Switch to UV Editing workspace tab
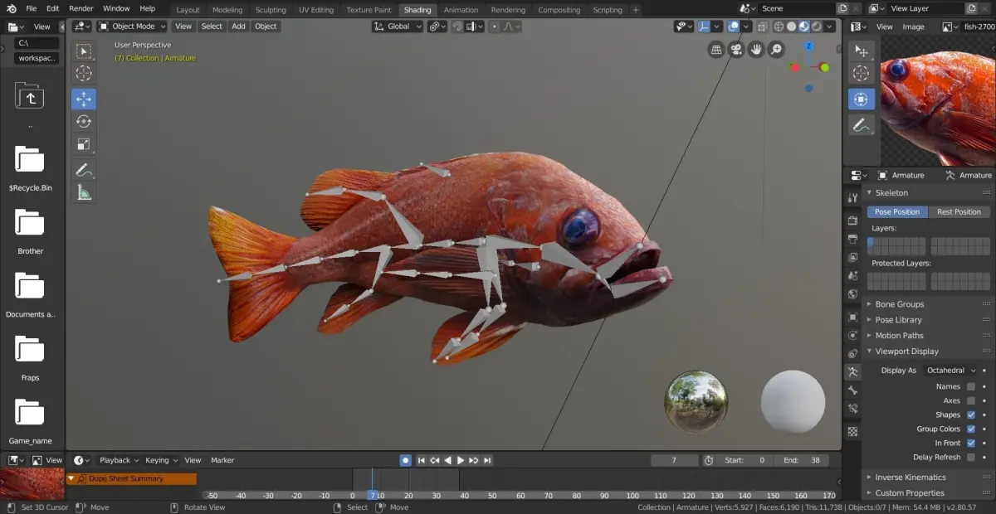This screenshot has width=996, height=514. point(316,10)
